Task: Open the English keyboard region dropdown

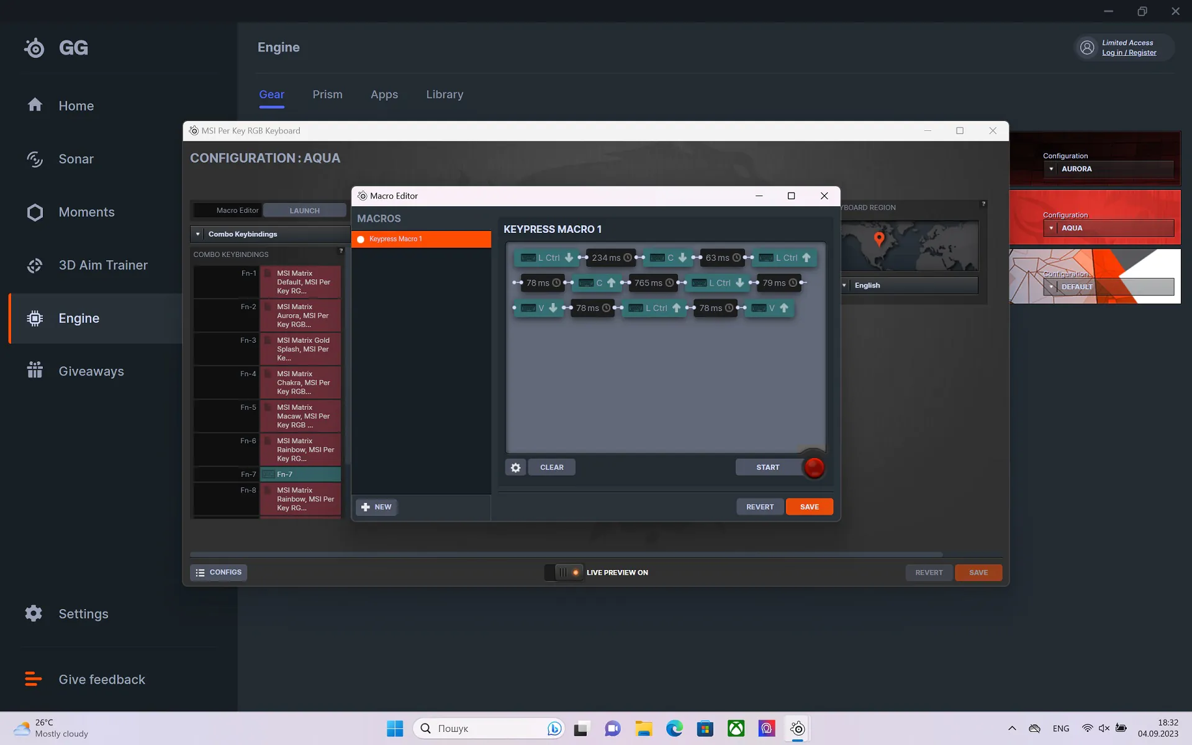Action: tap(910, 286)
